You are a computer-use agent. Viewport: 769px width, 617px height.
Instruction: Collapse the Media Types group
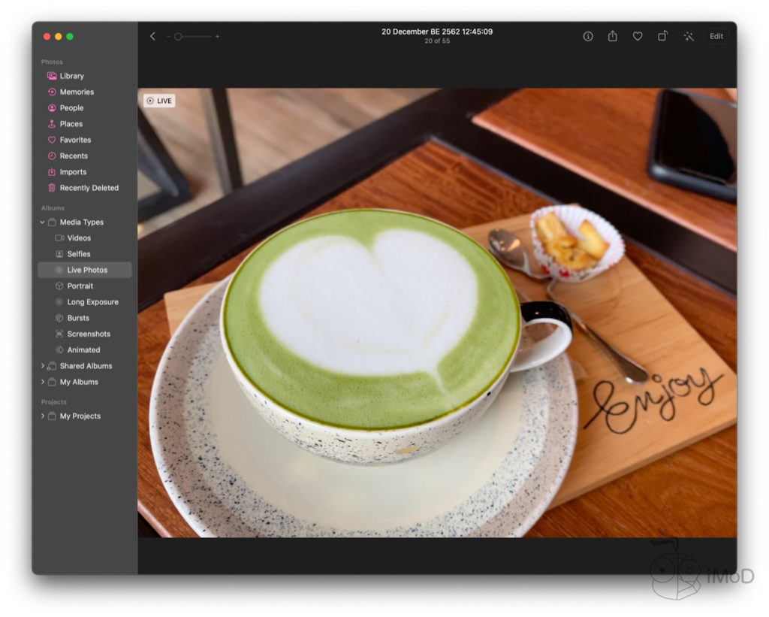43,222
